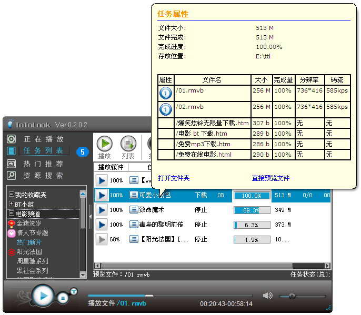Click the blue icon for /01.rmvb

[166, 93]
